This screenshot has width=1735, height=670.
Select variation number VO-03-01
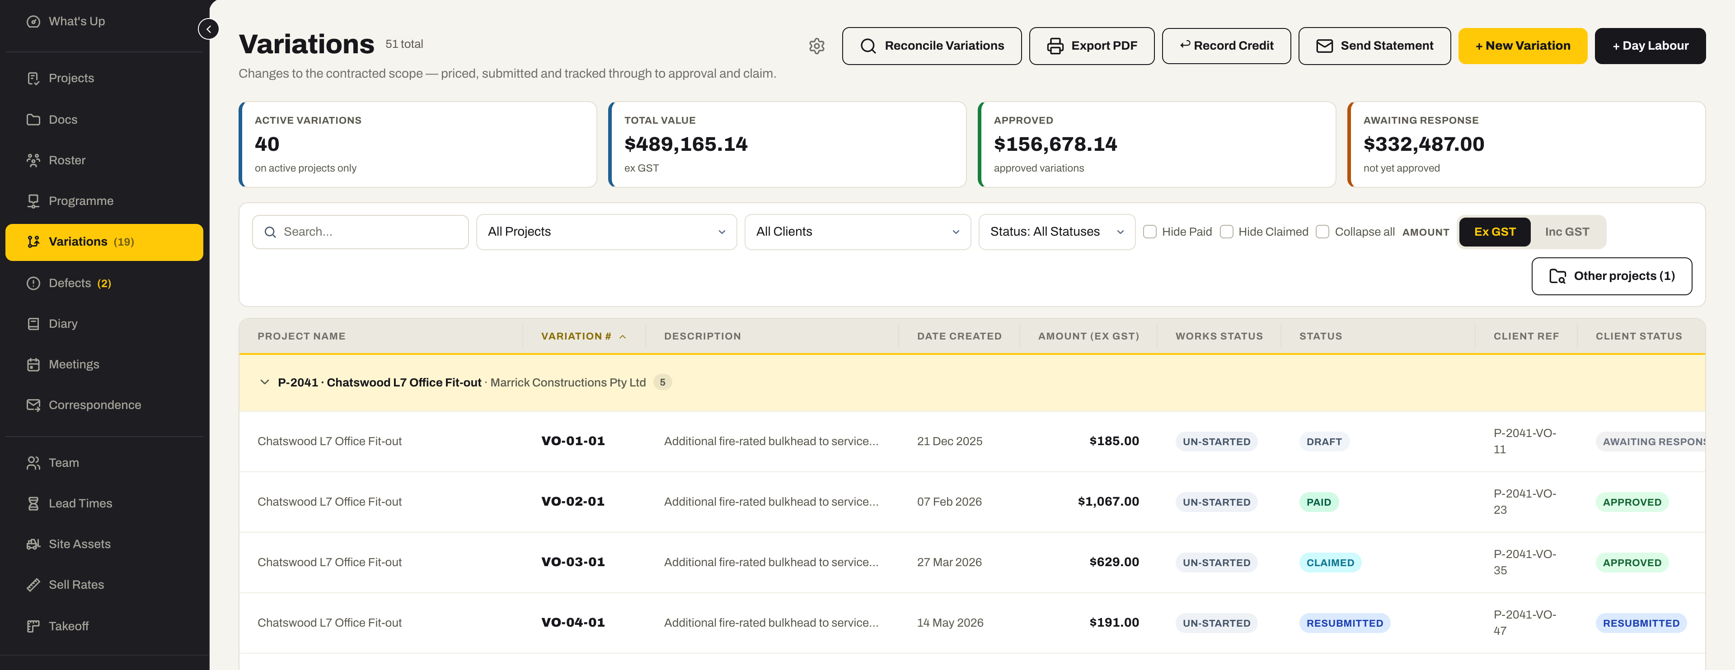tap(572, 562)
